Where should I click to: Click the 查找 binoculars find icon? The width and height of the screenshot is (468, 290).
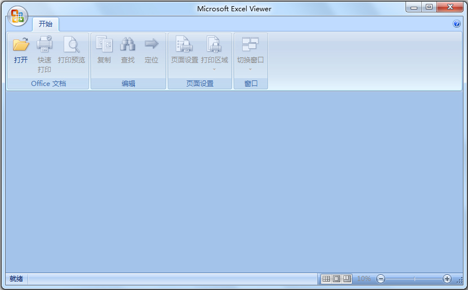click(x=128, y=44)
